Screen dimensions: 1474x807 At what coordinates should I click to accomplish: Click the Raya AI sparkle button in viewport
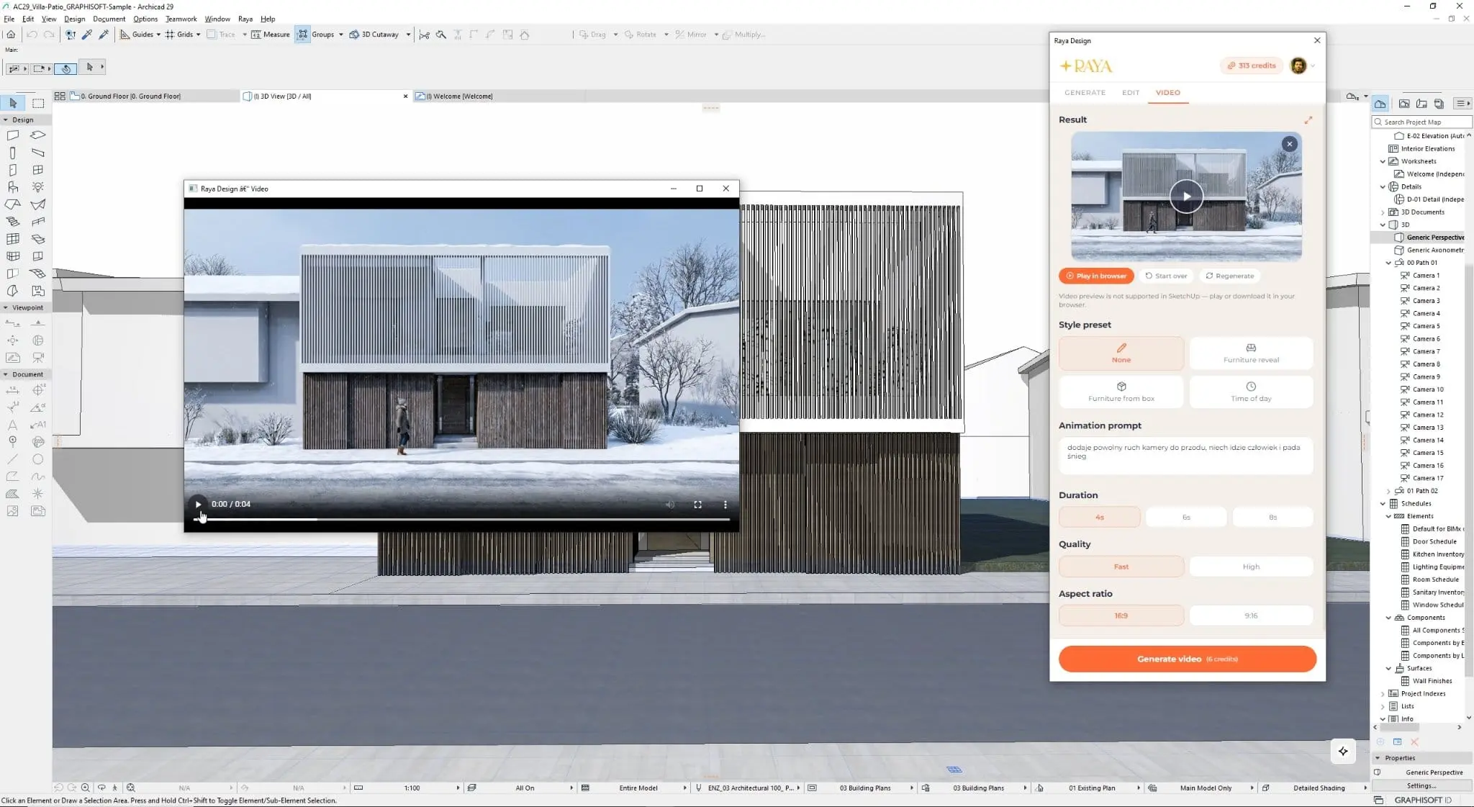coord(1343,751)
